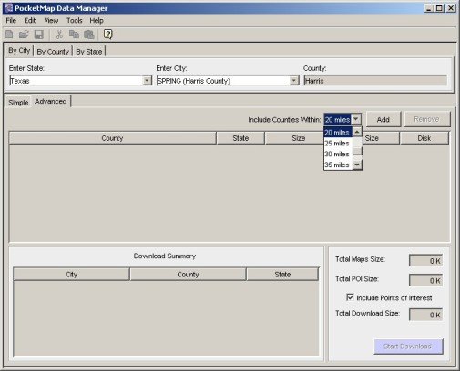460x371 pixels.
Task: Click the Copy toolbar icon
Action: (x=74, y=35)
